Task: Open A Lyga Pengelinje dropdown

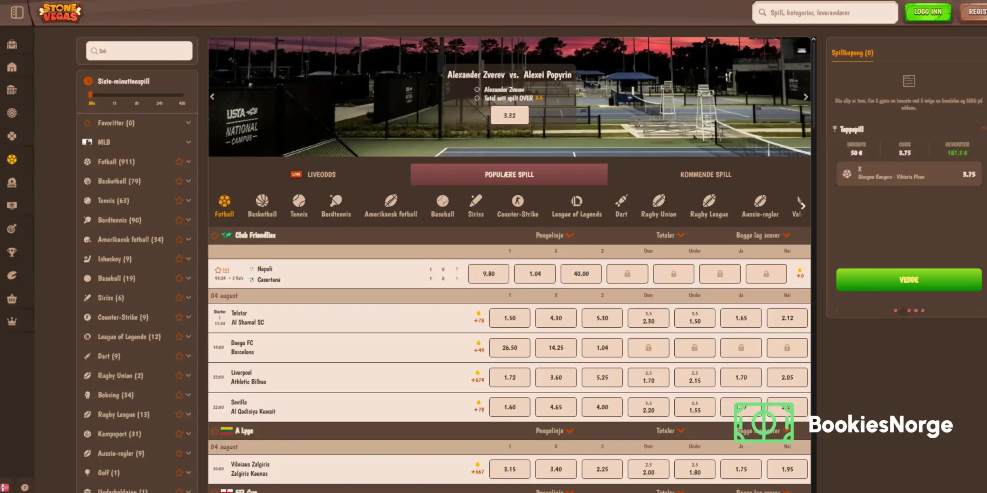Action: (x=554, y=431)
